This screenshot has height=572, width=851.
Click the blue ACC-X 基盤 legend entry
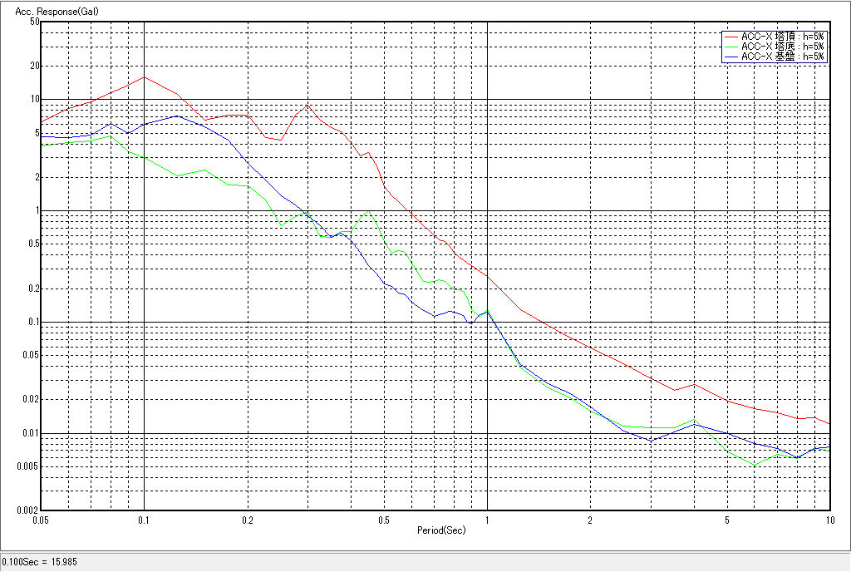(x=782, y=57)
